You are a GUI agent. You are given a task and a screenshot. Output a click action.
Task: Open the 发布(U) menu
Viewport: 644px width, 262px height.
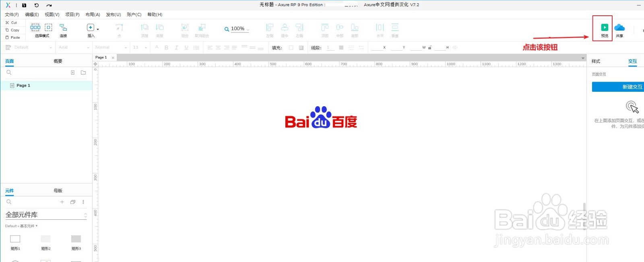click(114, 14)
